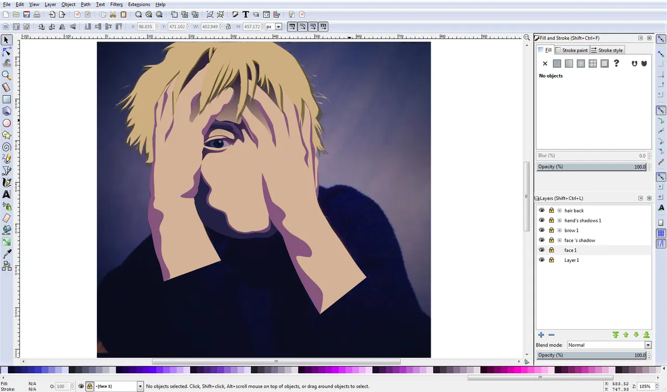Expand face 's shadow layer
Screen dimensions: 667x392
point(560,240)
